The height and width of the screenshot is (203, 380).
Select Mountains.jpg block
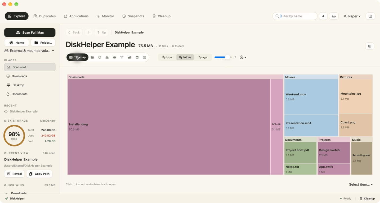356,96
